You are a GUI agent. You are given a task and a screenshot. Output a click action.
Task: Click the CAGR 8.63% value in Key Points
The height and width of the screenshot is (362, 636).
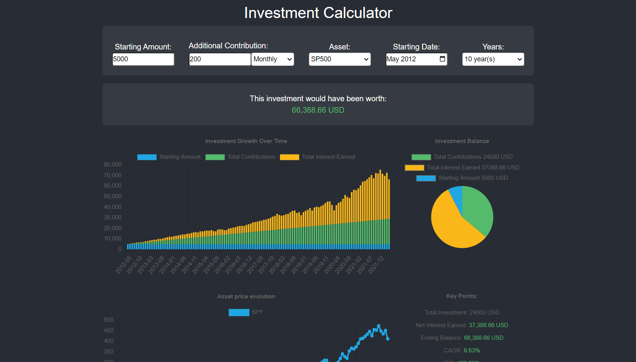pos(471,350)
